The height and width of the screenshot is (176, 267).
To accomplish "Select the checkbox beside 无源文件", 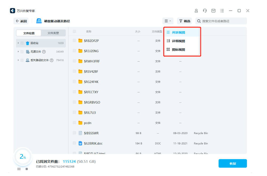I will 22,51.
